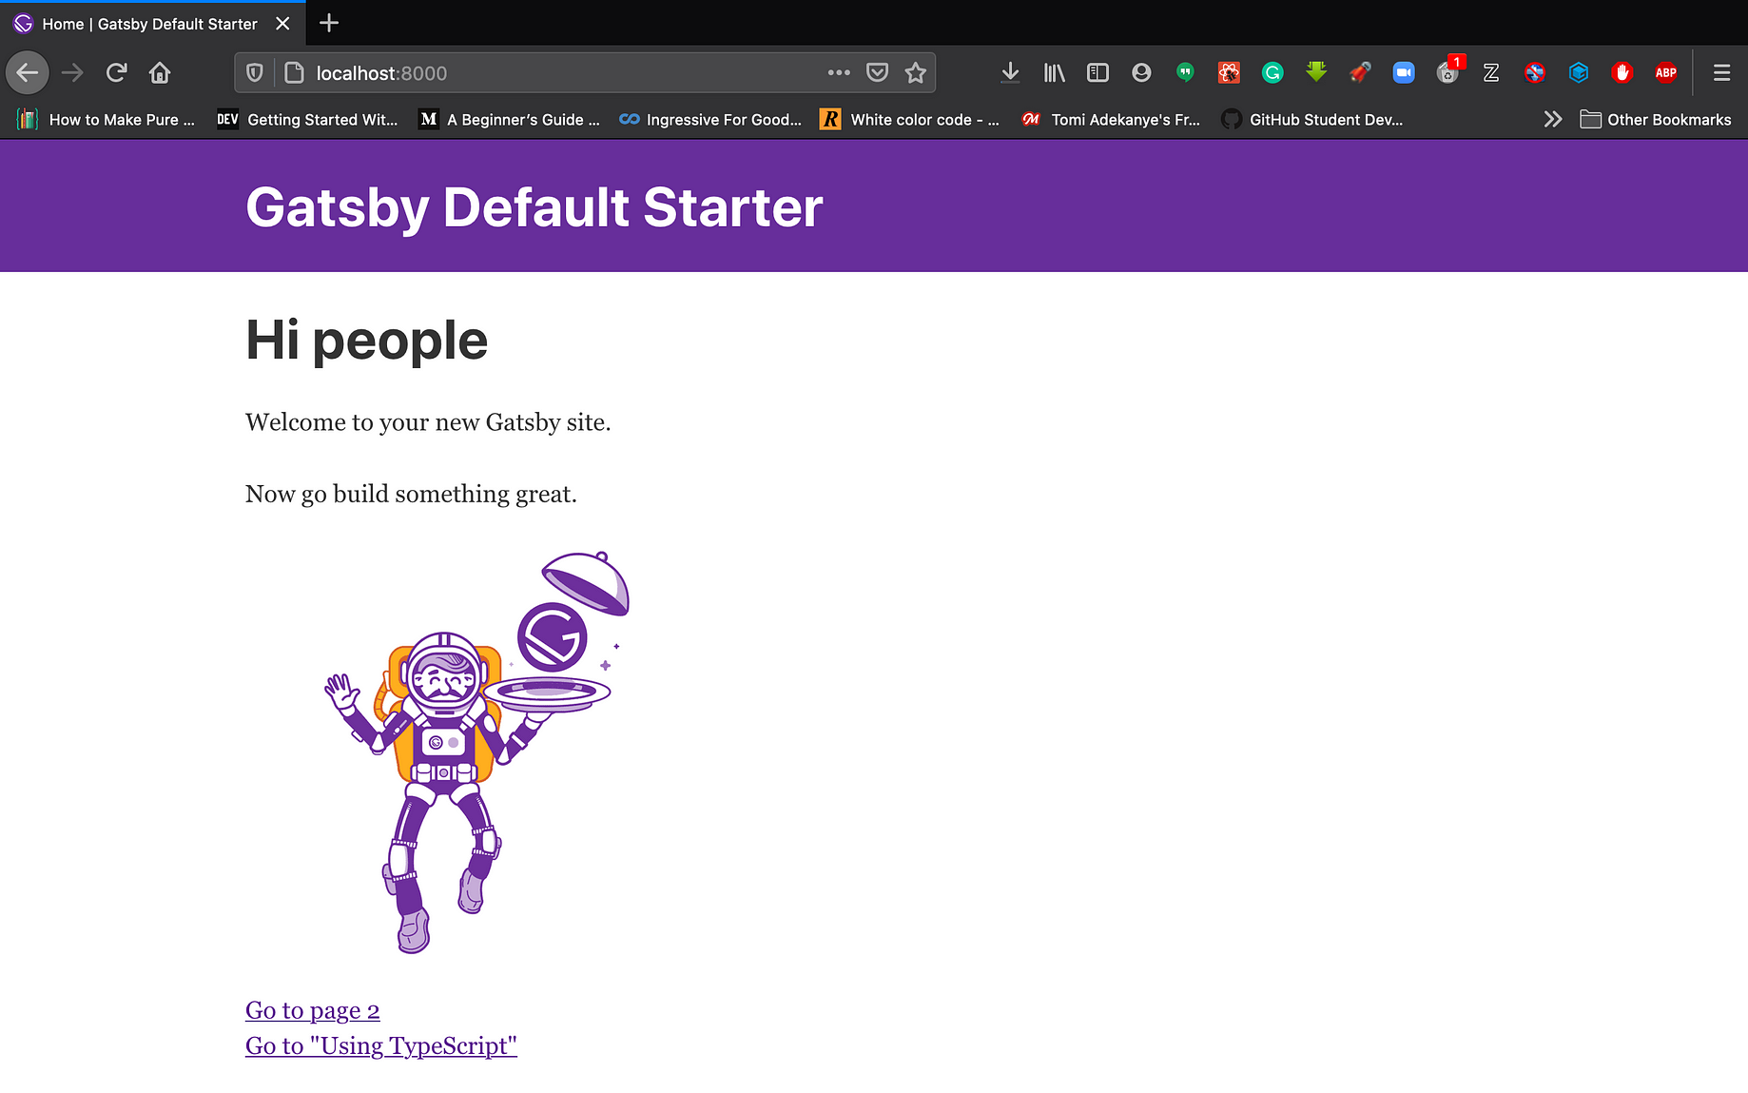Viewport: 1748px width, 1093px height.
Task: Open the Grammarly extension
Action: [x=1272, y=72]
